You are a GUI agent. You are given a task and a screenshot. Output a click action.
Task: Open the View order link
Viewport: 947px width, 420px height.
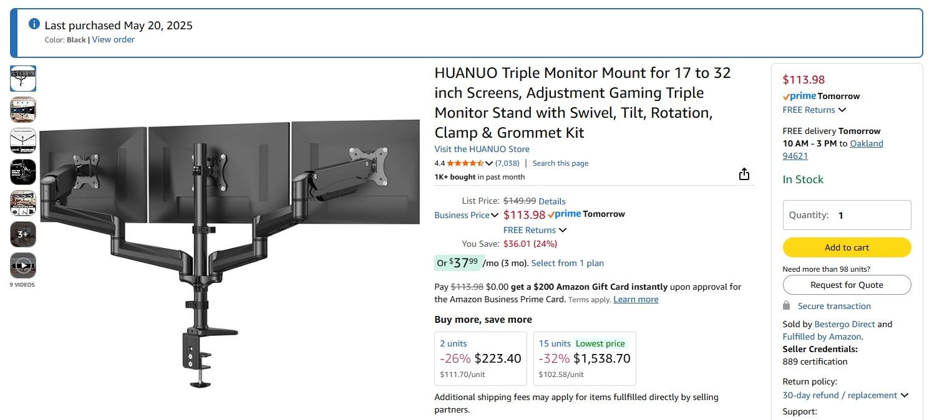coord(114,39)
